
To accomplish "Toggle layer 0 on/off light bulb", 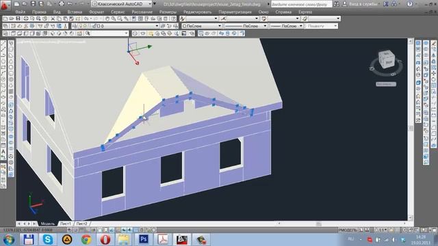I will point(81,26).
